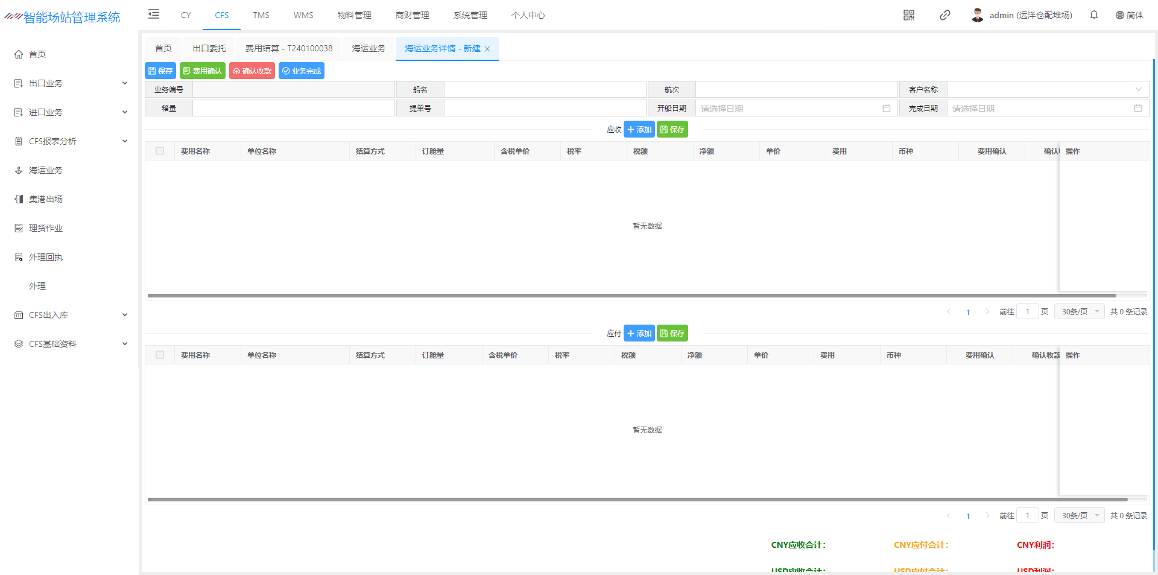This screenshot has height=575, width=1158.
Task: Close the 海运业务详情 - 新建 tab
Action: click(x=487, y=49)
